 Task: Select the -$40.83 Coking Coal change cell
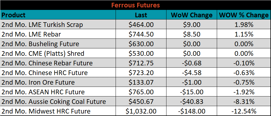point(192,101)
